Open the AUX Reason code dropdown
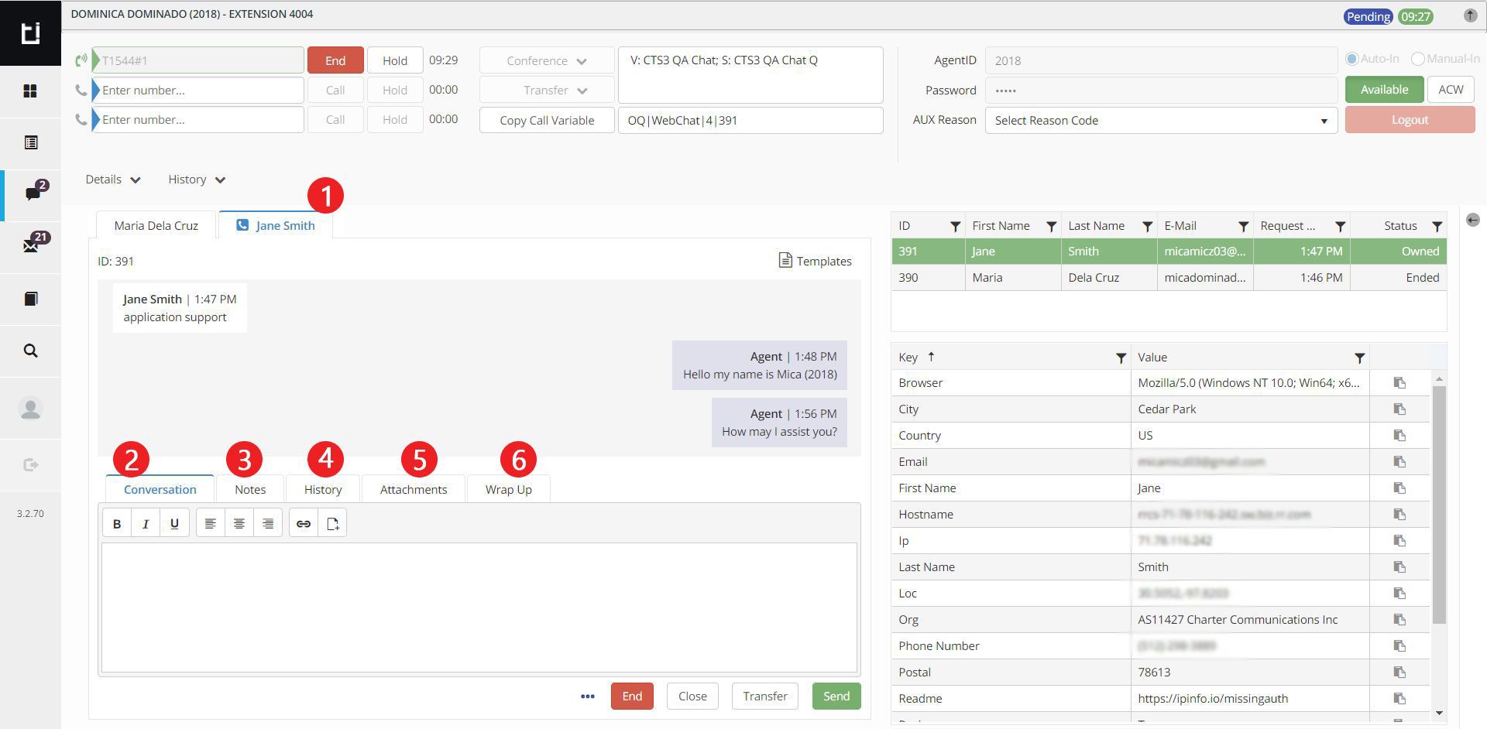This screenshot has width=1487, height=729. click(x=1160, y=121)
